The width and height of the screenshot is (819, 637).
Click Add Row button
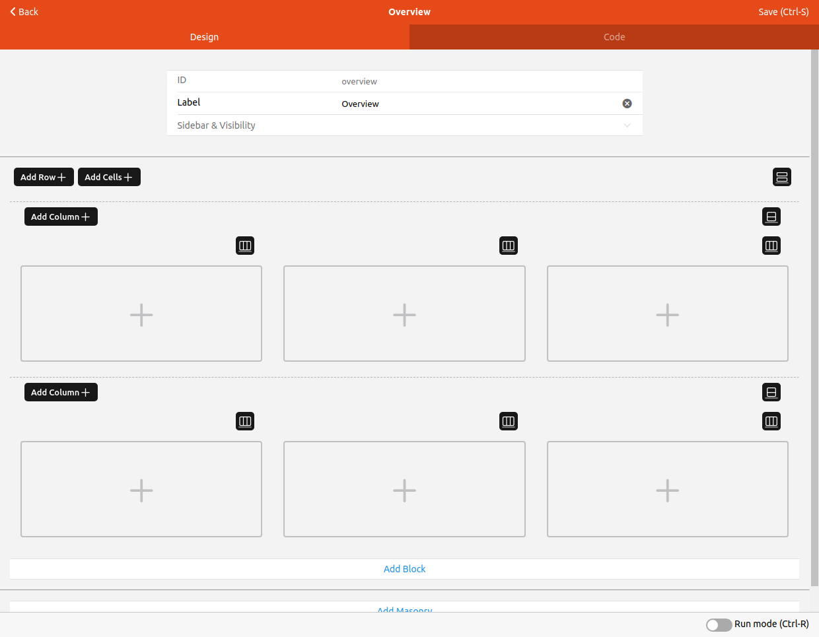coord(43,177)
